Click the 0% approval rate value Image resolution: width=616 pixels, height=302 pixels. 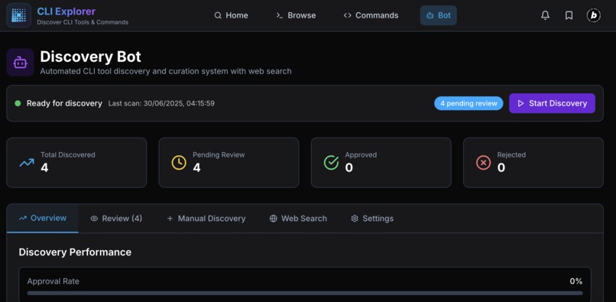pyautogui.click(x=576, y=281)
